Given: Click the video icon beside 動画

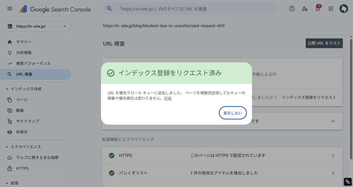Looking at the screenshot, I should click(10, 110).
